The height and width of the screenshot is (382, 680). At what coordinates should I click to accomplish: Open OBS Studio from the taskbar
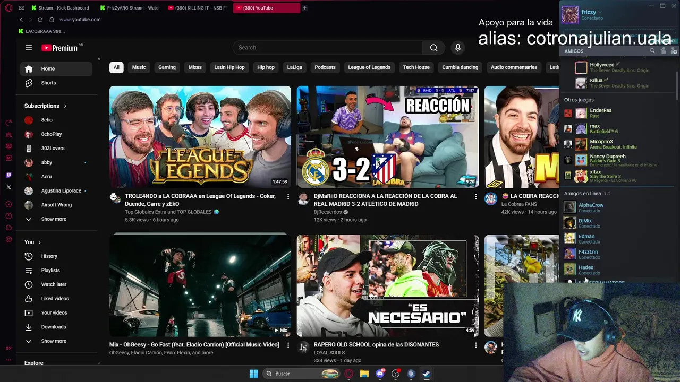395,374
